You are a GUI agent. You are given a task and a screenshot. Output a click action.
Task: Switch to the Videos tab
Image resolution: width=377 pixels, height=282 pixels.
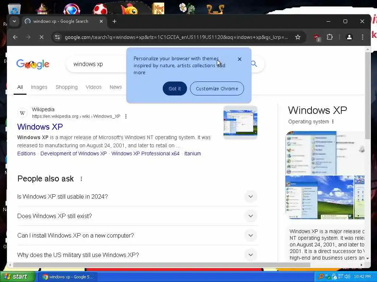click(94, 87)
